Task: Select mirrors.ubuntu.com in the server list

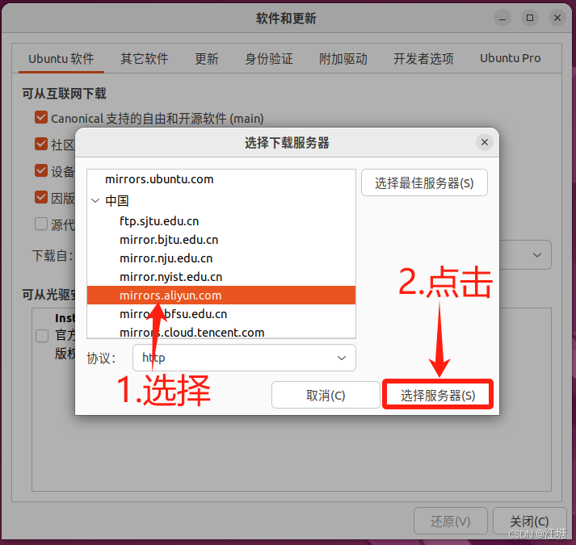Action: click(221, 179)
